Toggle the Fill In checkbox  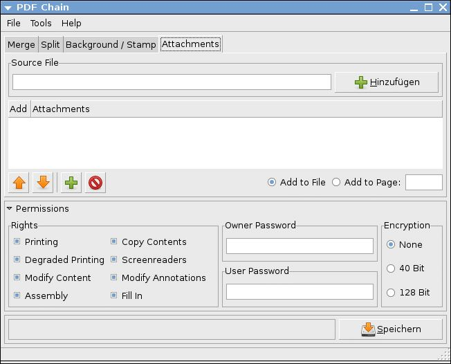tap(114, 295)
